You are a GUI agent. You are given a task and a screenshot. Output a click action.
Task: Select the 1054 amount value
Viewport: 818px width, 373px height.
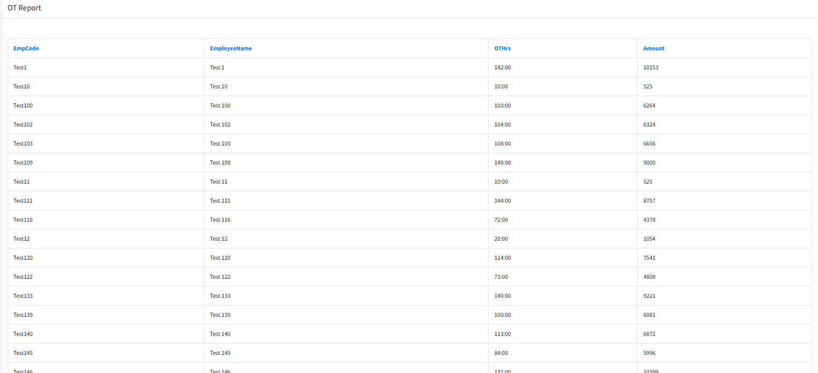[649, 239]
